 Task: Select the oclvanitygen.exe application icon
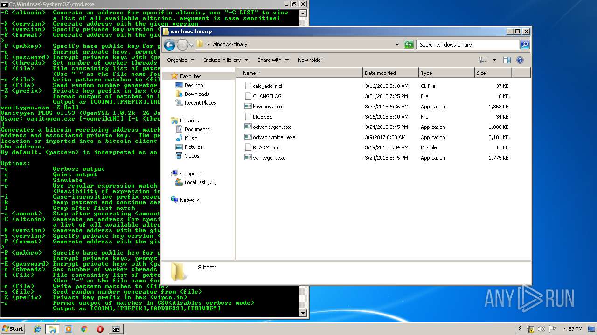pyautogui.click(x=248, y=127)
